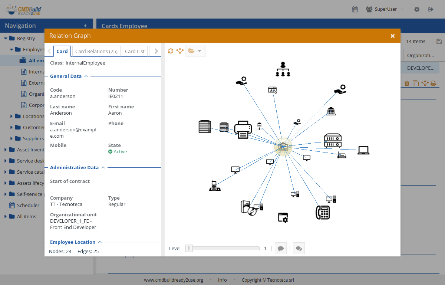The image size is (445, 285).
Task: Switch to the Card tab
Action: 62,51
